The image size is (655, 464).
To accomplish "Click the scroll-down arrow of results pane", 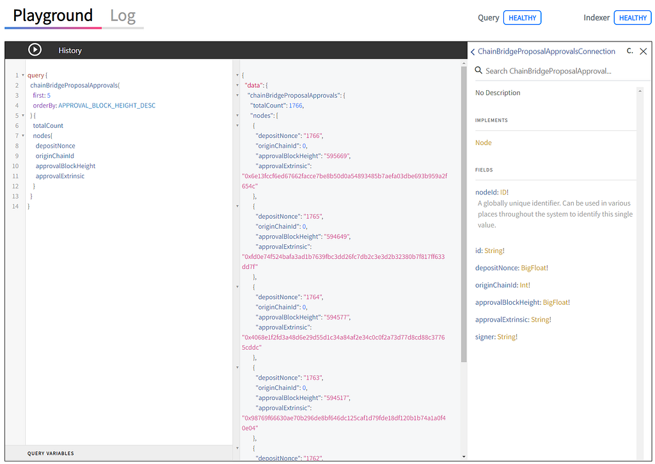I will click(x=464, y=456).
